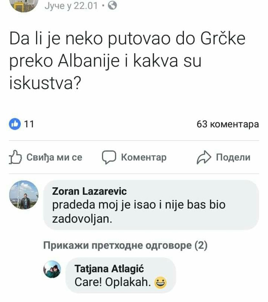Click the thumbs-up Like icon
This screenshot has width=268, height=302.
coord(15,157)
